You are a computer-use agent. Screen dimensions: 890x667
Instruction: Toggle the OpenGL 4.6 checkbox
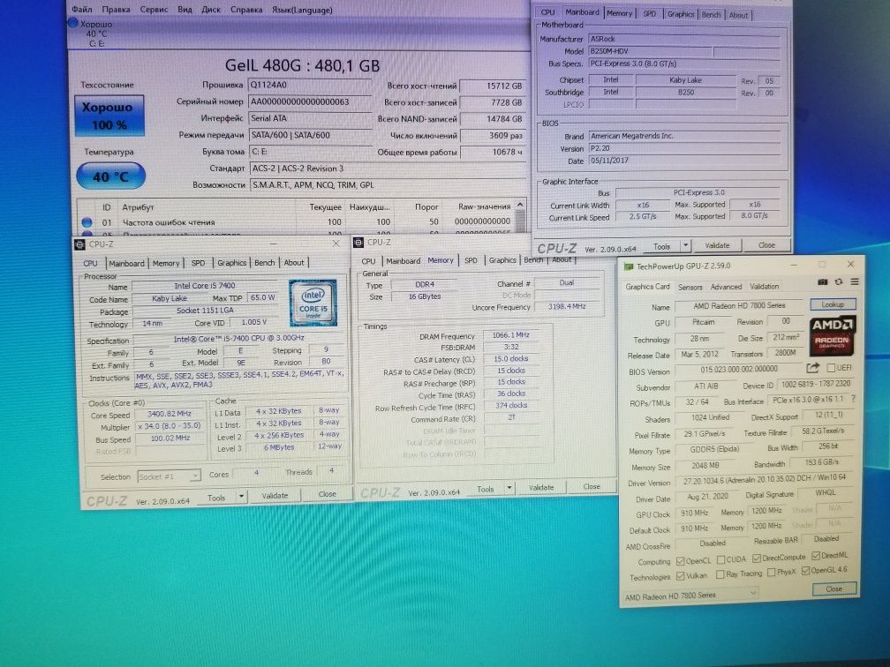(x=805, y=571)
